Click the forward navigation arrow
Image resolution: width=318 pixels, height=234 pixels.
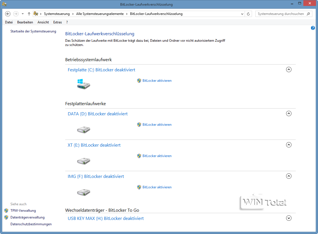16,14
